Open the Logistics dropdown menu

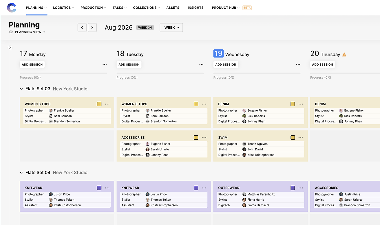63,8
